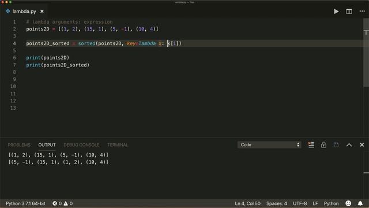Open errors and warnings count in status bar

[63, 203]
